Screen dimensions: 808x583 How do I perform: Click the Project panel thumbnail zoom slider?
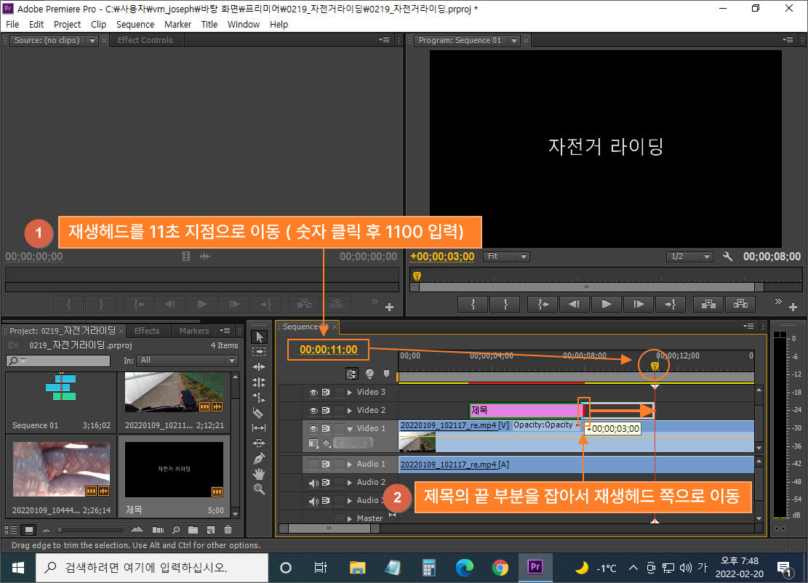pos(90,529)
